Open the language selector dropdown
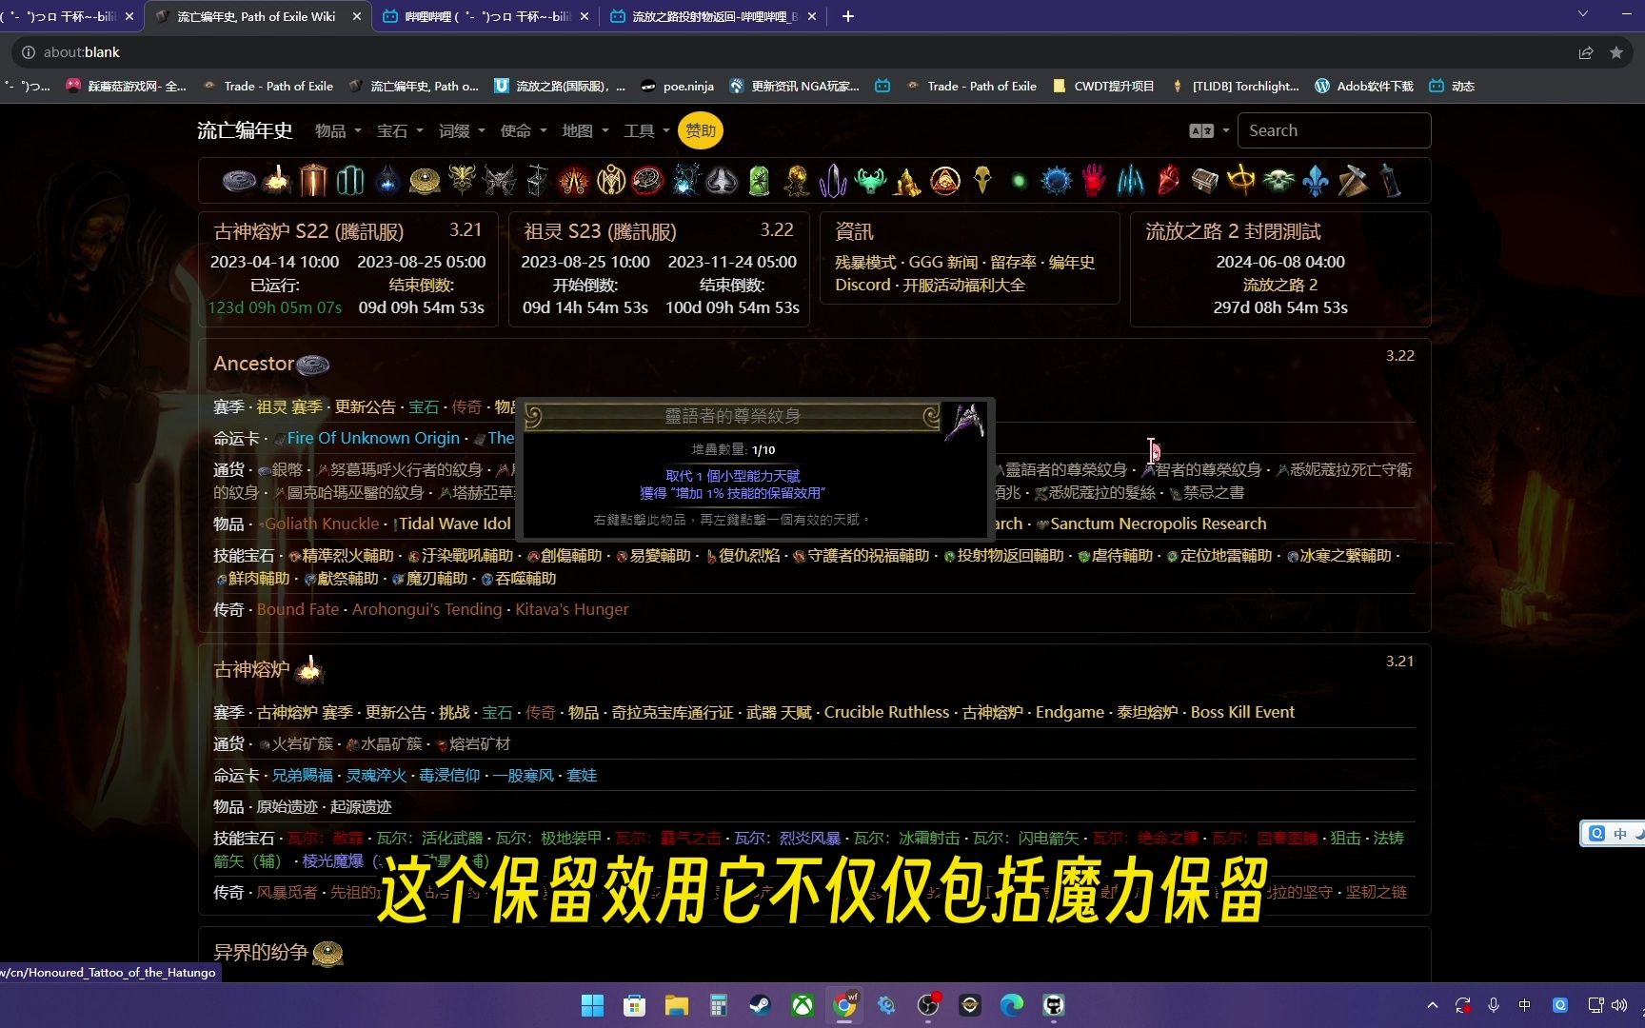This screenshot has width=1645, height=1028. 1209,130
